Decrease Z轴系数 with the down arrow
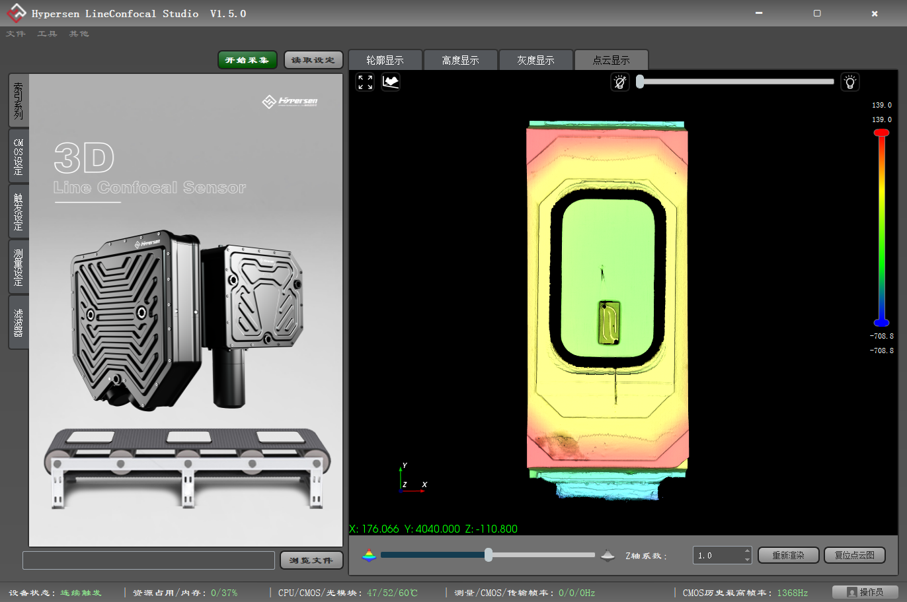The width and height of the screenshot is (907, 602). pyautogui.click(x=747, y=560)
